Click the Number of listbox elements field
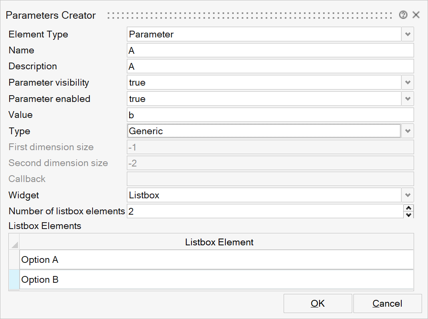This screenshot has height=319, width=428. pyautogui.click(x=265, y=211)
